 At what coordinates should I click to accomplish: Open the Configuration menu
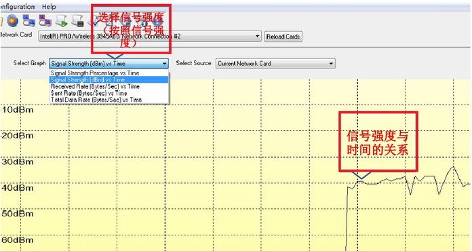(x=17, y=7)
